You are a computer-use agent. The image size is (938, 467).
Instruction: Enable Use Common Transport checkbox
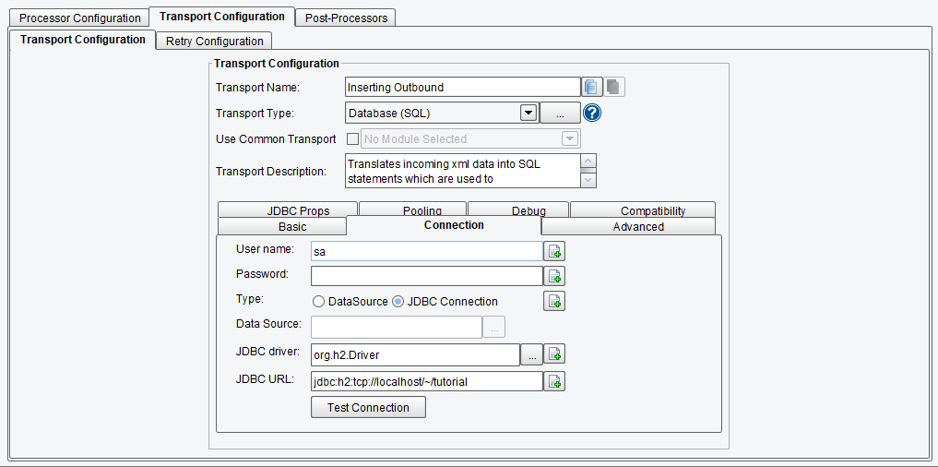pos(353,139)
